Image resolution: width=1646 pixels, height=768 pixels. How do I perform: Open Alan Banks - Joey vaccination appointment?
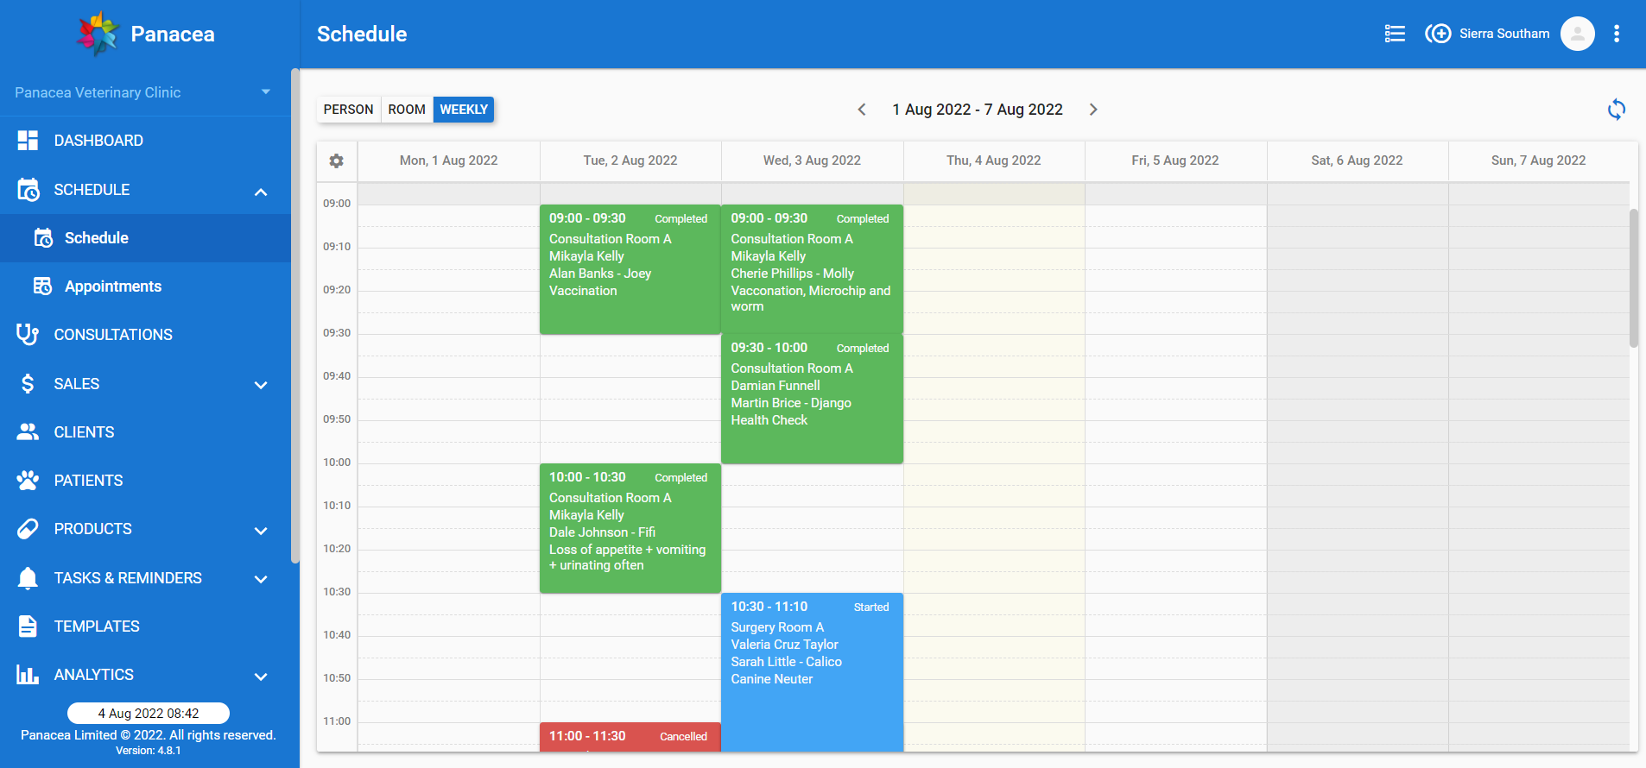click(630, 269)
